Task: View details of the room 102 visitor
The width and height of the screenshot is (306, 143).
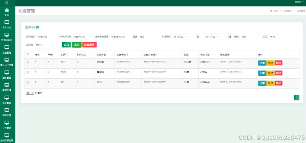Action: [262, 63]
